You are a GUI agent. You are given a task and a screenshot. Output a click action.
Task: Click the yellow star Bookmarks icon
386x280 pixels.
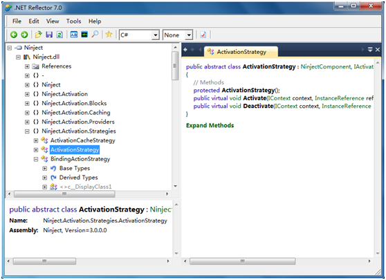109,34
